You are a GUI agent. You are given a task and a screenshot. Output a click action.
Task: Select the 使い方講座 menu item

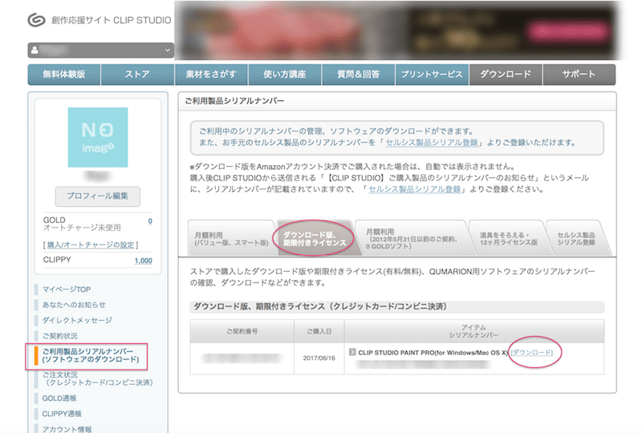[x=285, y=75]
